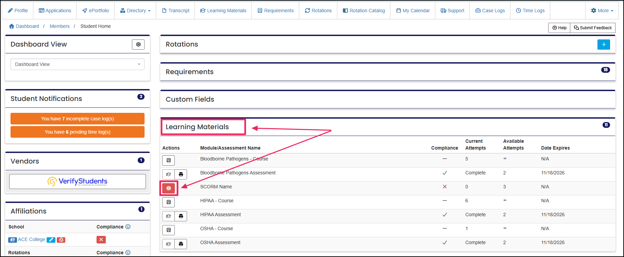Click the Student Notifications count badge
The width and height of the screenshot is (624, 257).
(141, 97)
